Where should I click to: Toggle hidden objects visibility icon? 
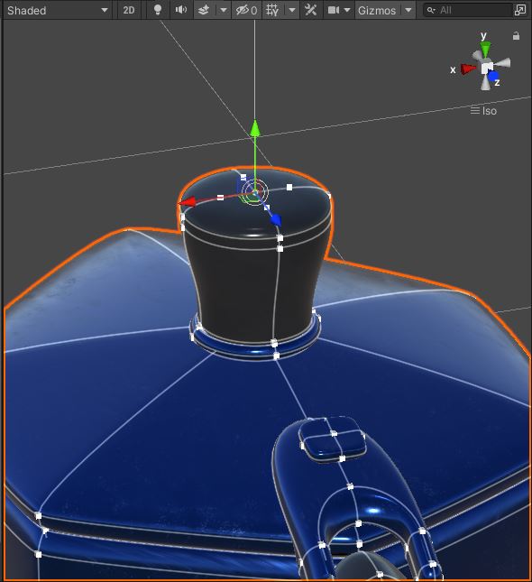[246, 10]
